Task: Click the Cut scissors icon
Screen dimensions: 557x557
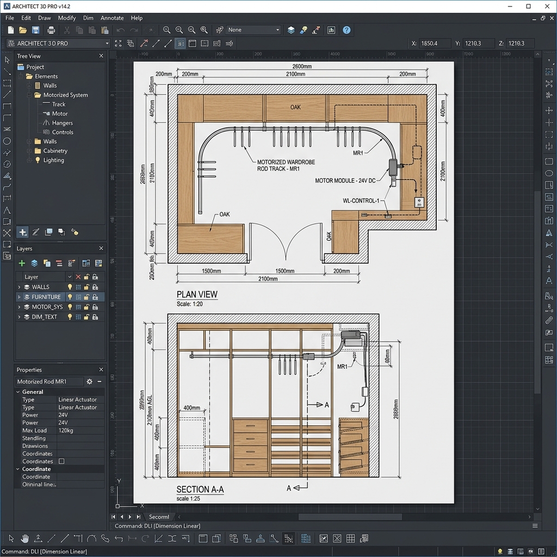Action: [x=67, y=30]
